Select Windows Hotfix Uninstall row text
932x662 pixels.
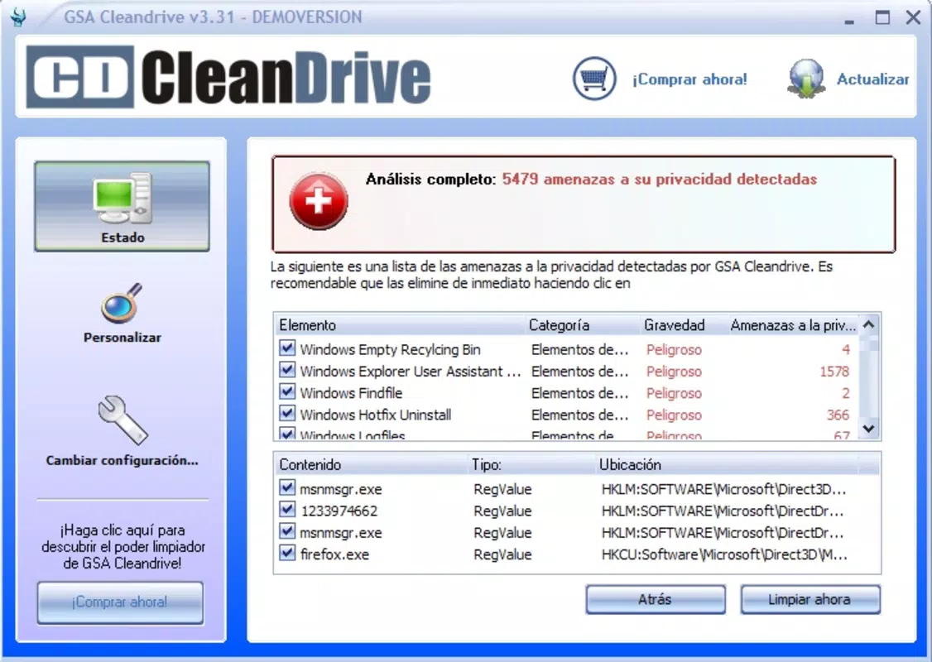click(x=376, y=415)
